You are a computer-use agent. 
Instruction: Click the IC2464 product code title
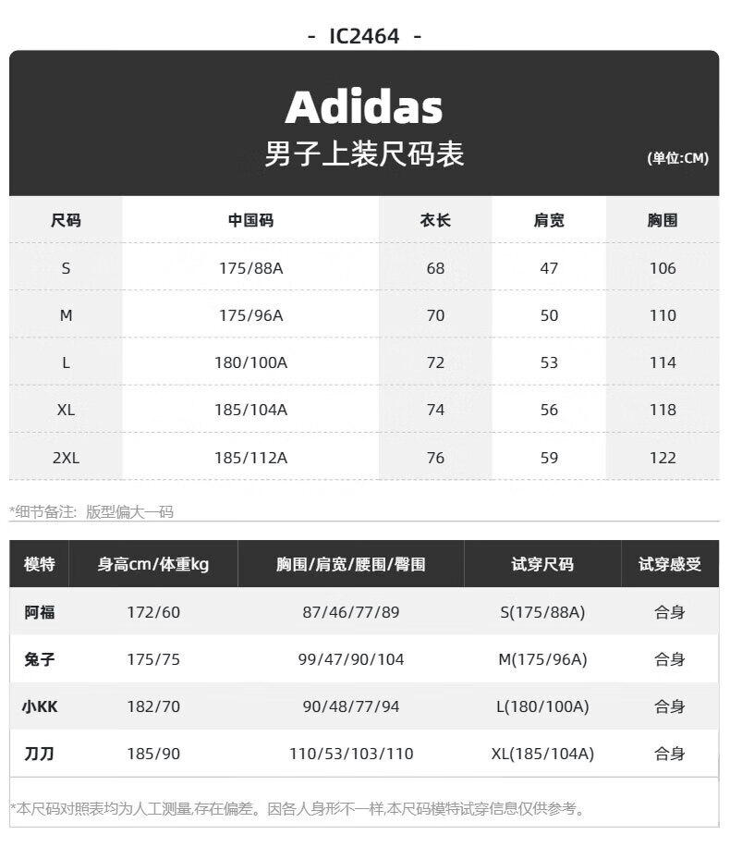click(364, 37)
